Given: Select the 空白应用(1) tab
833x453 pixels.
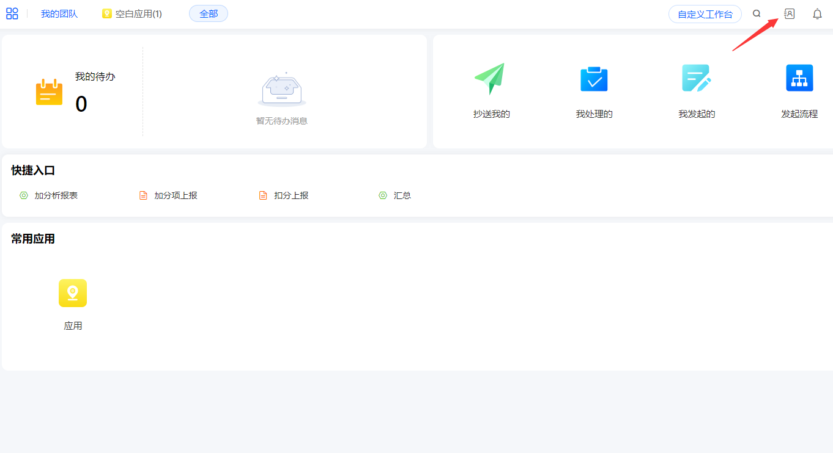Looking at the screenshot, I should [x=132, y=13].
